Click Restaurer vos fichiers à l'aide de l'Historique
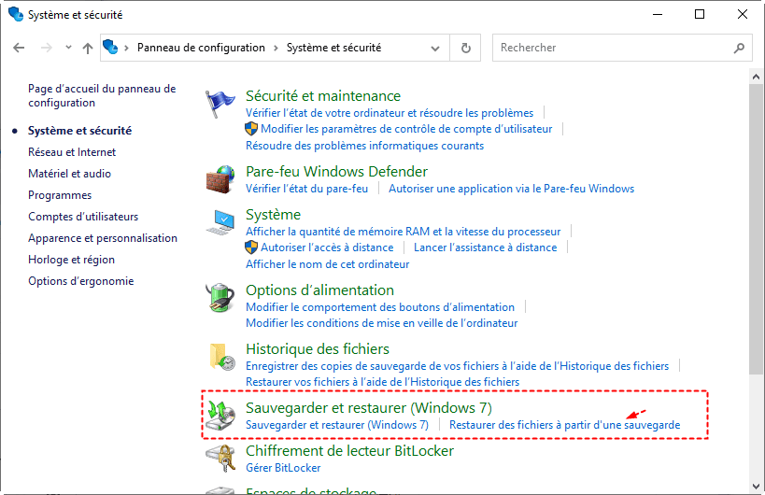 (x=383, y=382)
